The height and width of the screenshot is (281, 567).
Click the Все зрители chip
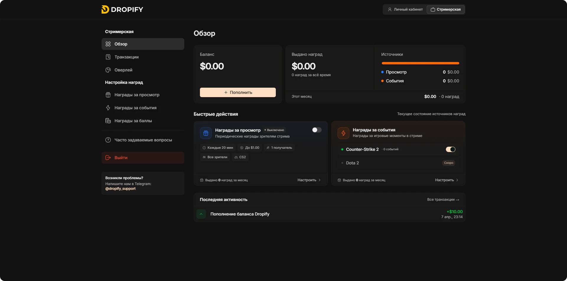(215, 157)
